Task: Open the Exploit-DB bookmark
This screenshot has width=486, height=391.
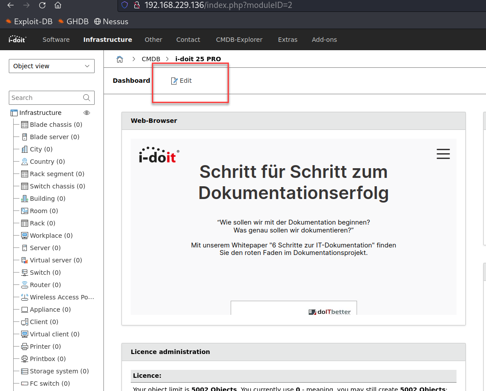Action: [29, 22]
